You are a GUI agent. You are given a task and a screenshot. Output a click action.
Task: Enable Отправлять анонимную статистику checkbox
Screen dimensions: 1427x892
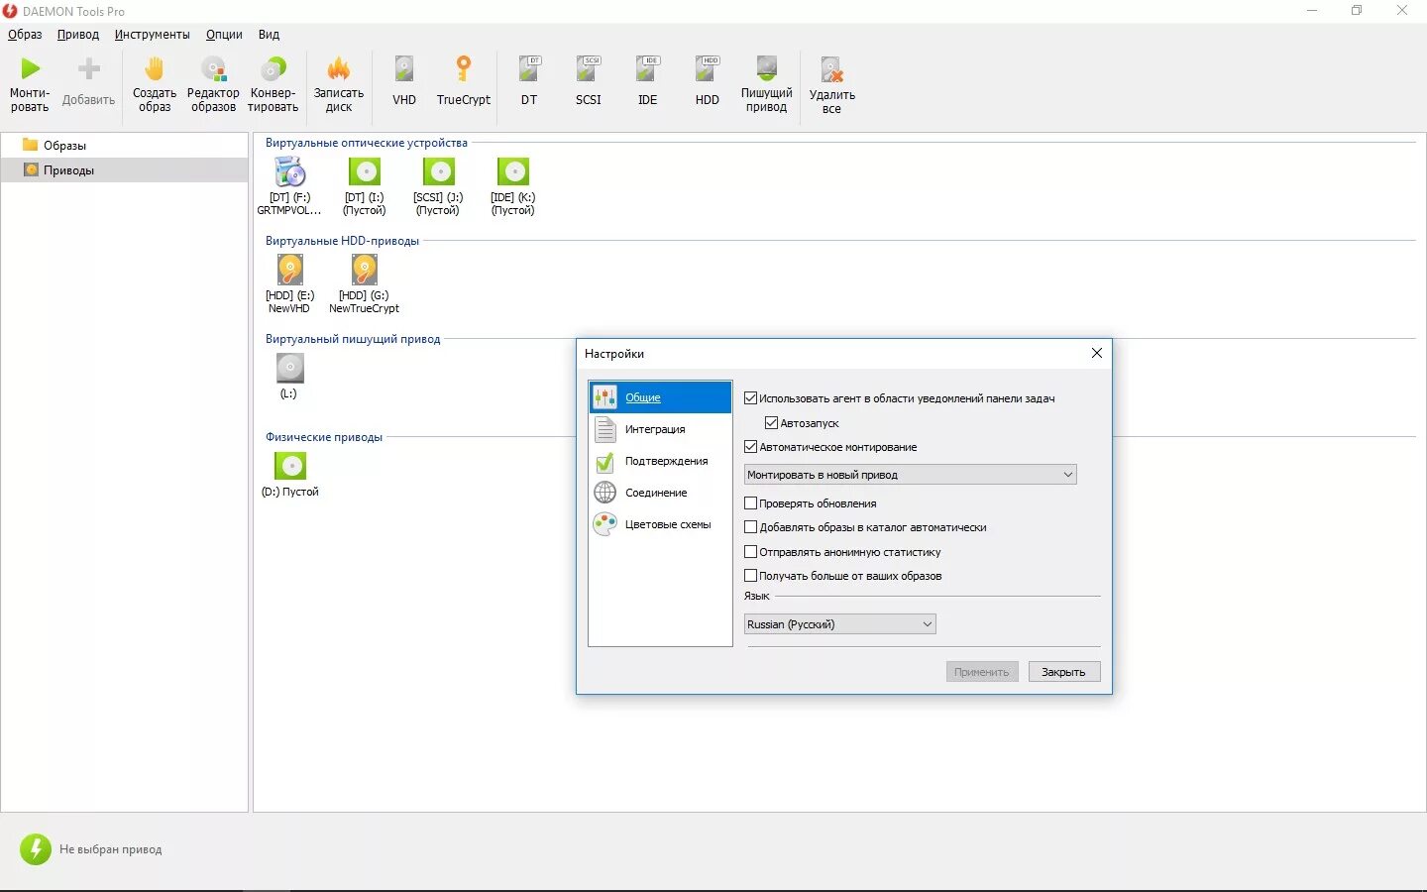coord(750,552)
